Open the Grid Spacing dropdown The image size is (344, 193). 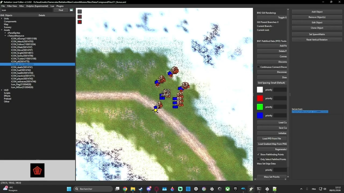tap(272, 83)
